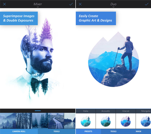This screenshot has width=151, height=134.
Task: Select the Presets tab in Duo
Action: click(88, 131)
